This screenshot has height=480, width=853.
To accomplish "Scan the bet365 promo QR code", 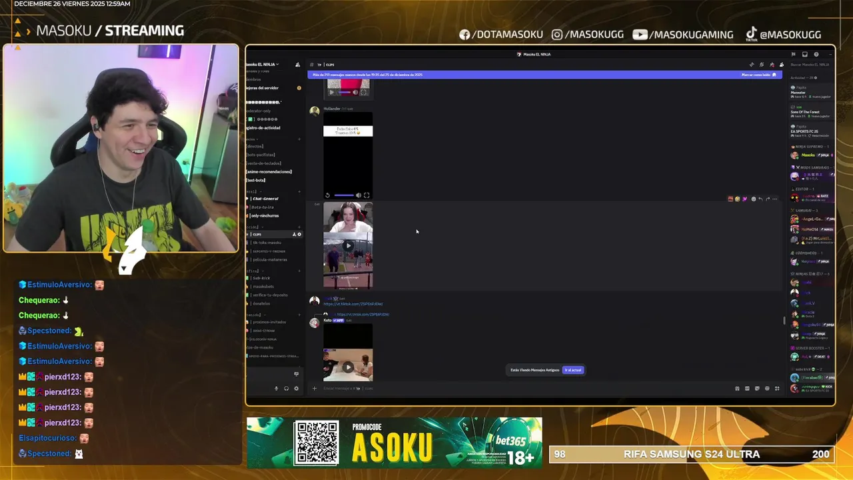I will click(x=317, y=443).
